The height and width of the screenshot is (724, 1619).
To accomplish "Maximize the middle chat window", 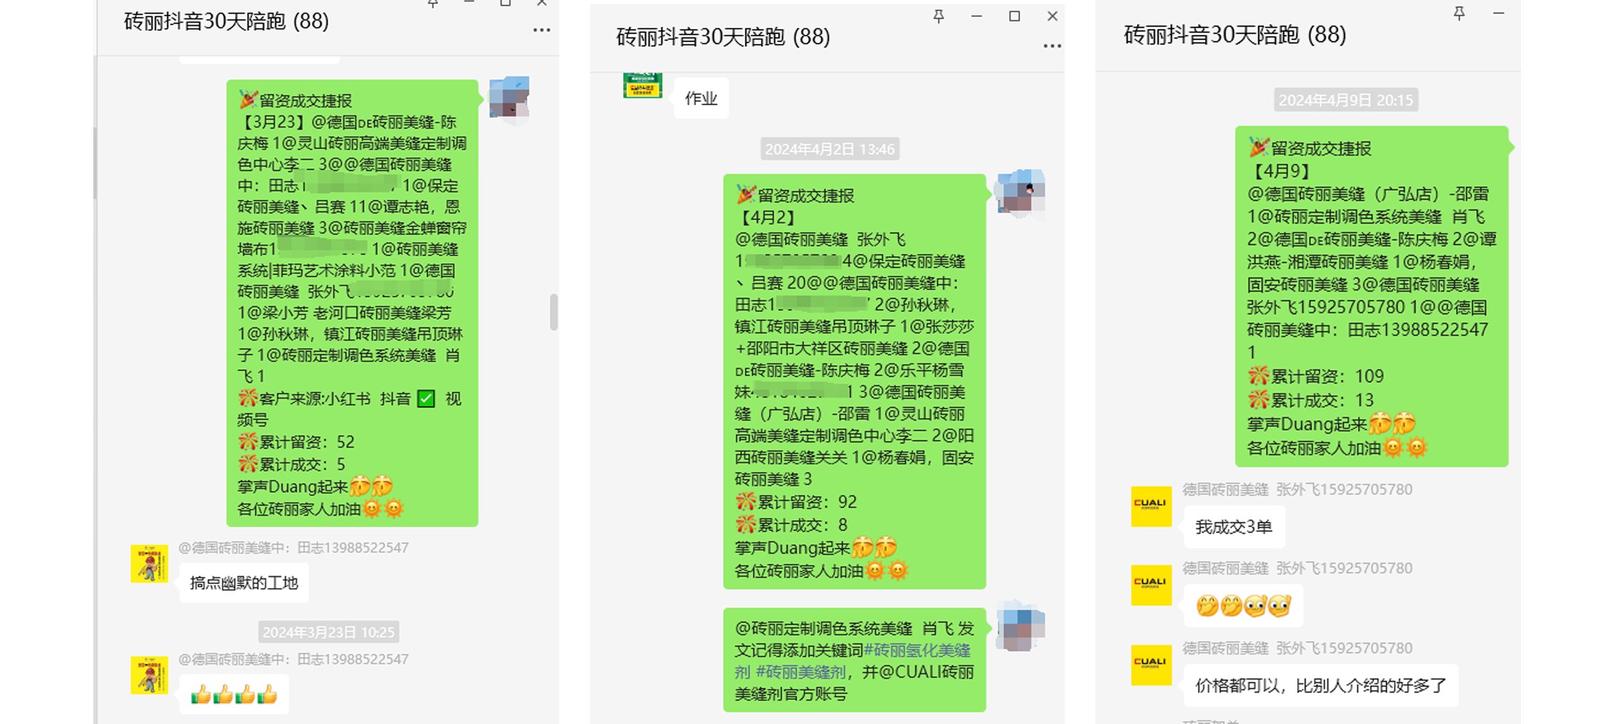I will 1014,16.
